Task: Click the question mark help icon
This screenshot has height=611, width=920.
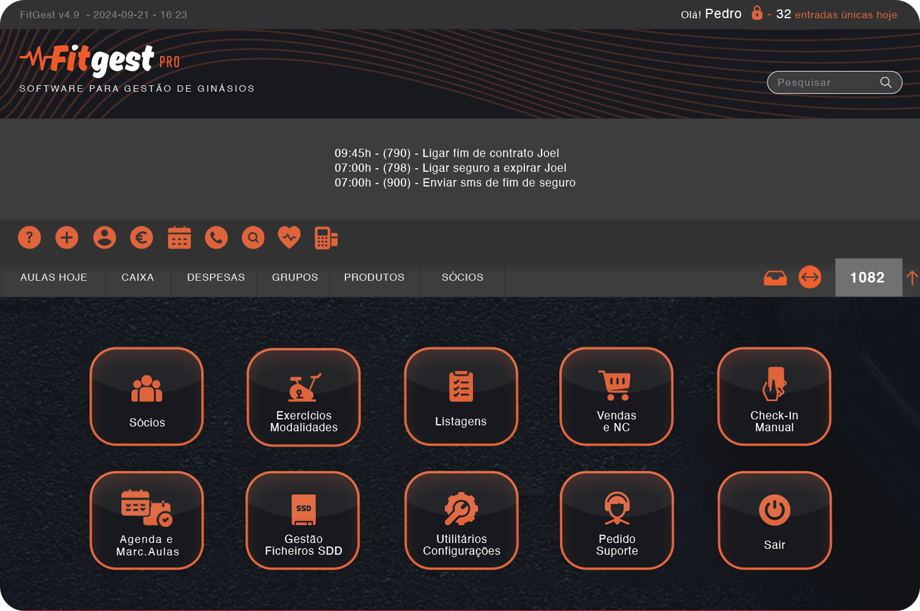Action: point(29,238)
